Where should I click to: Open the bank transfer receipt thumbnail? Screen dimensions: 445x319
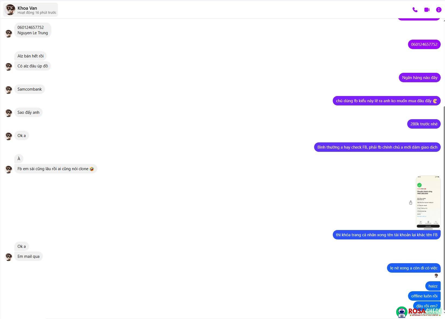point(428,202)
